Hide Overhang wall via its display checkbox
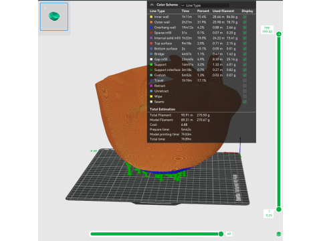This screenshot has width=321, height=241. click(x=245, y=27)
